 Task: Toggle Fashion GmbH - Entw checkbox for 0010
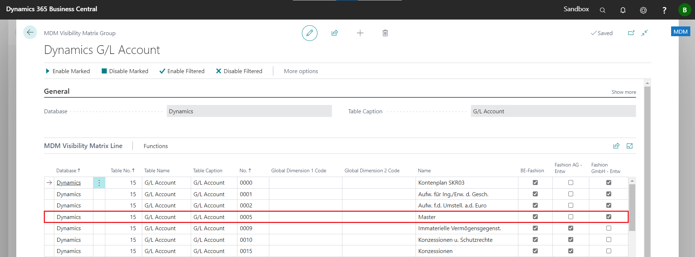(608, 240)
